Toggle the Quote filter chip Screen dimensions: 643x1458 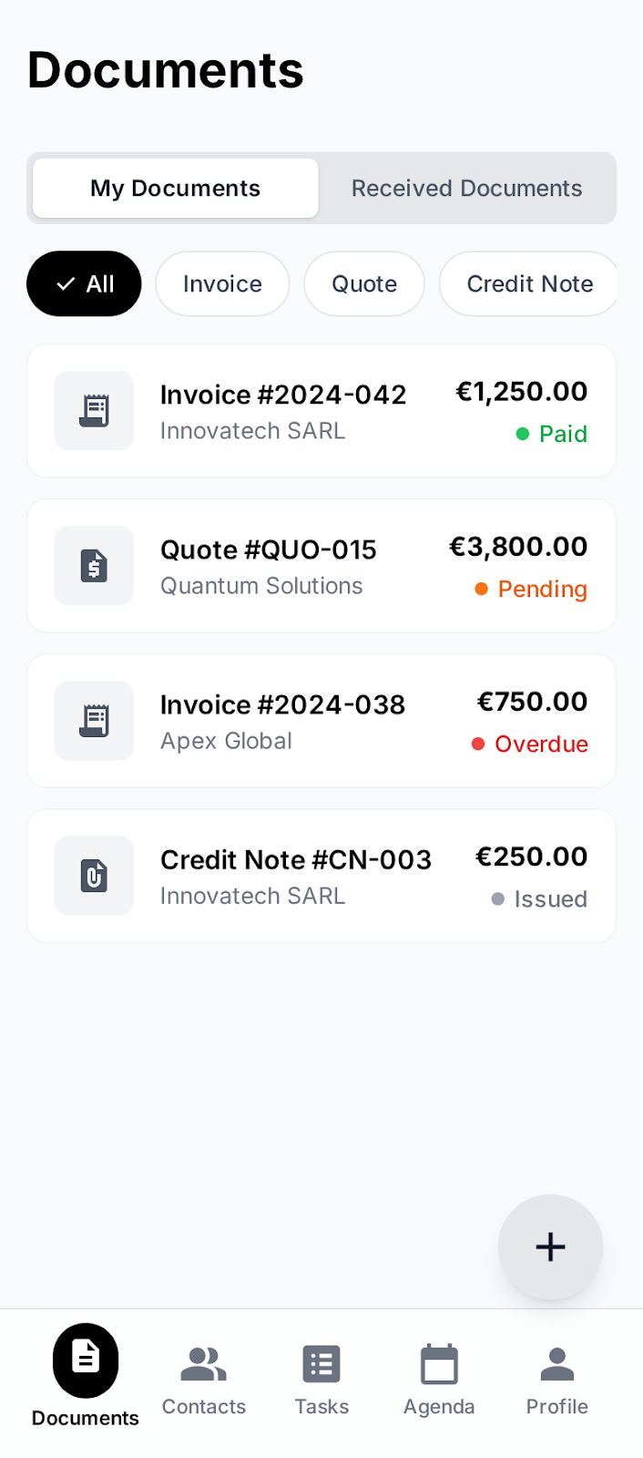(x=364, y=283)
